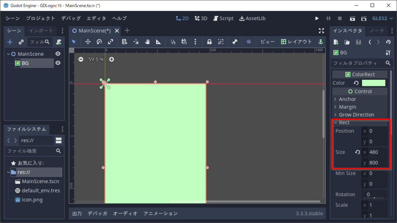
Task: Collapse the Rect property section
Action: [x=344, y=122]
